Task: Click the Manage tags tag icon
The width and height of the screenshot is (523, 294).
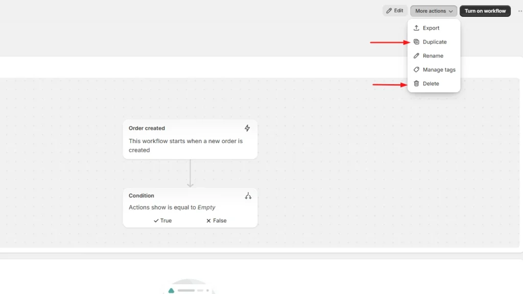Action: coord(416,70)
